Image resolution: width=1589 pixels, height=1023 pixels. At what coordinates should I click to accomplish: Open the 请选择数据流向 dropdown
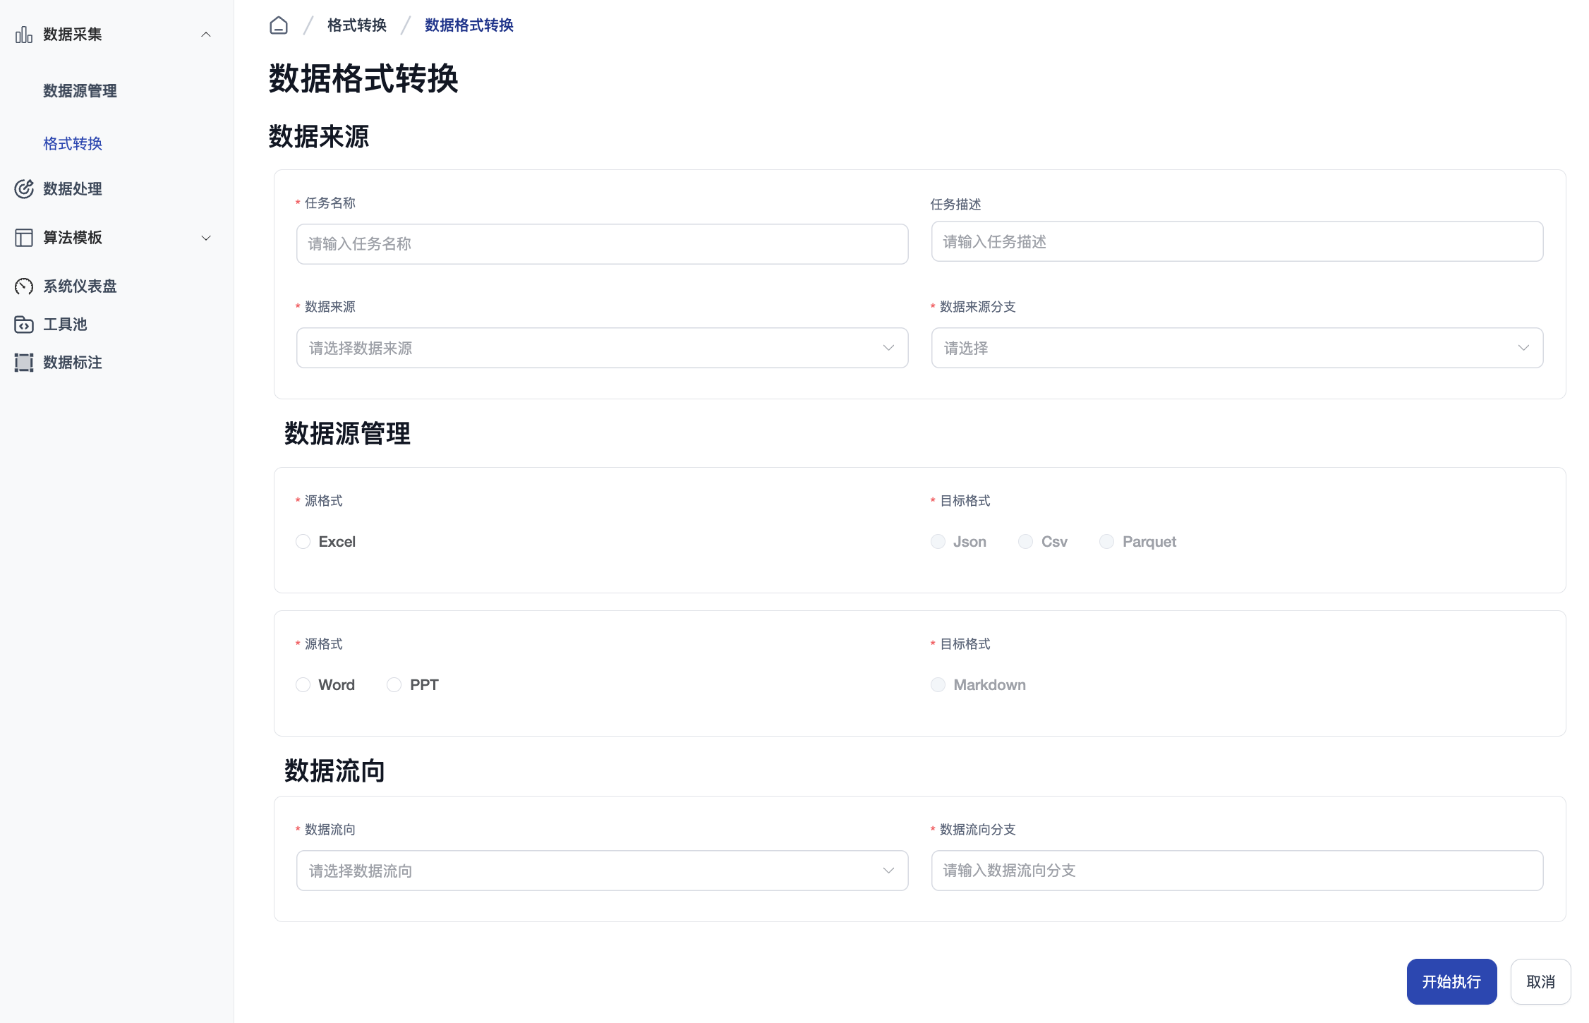(x=602, y=871)
